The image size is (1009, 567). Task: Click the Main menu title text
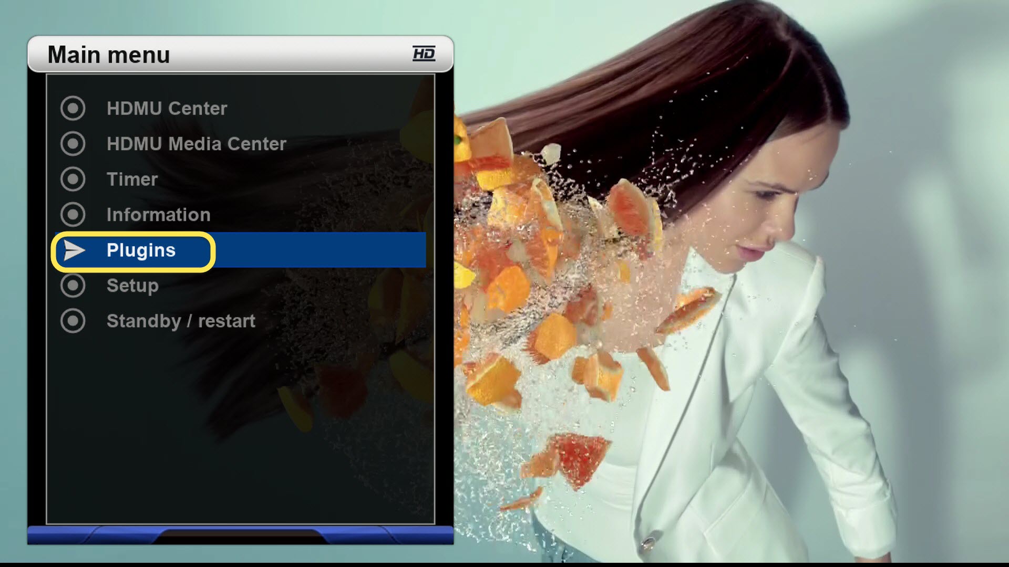point(109,55)
